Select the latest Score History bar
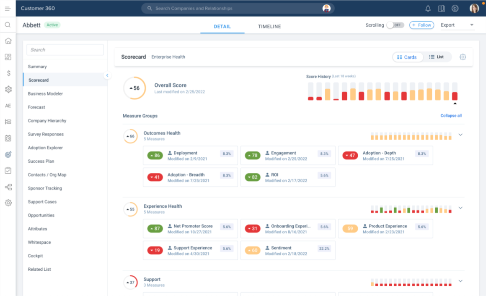This screenshot has width=486, height=296. click(x=455, y=91)
